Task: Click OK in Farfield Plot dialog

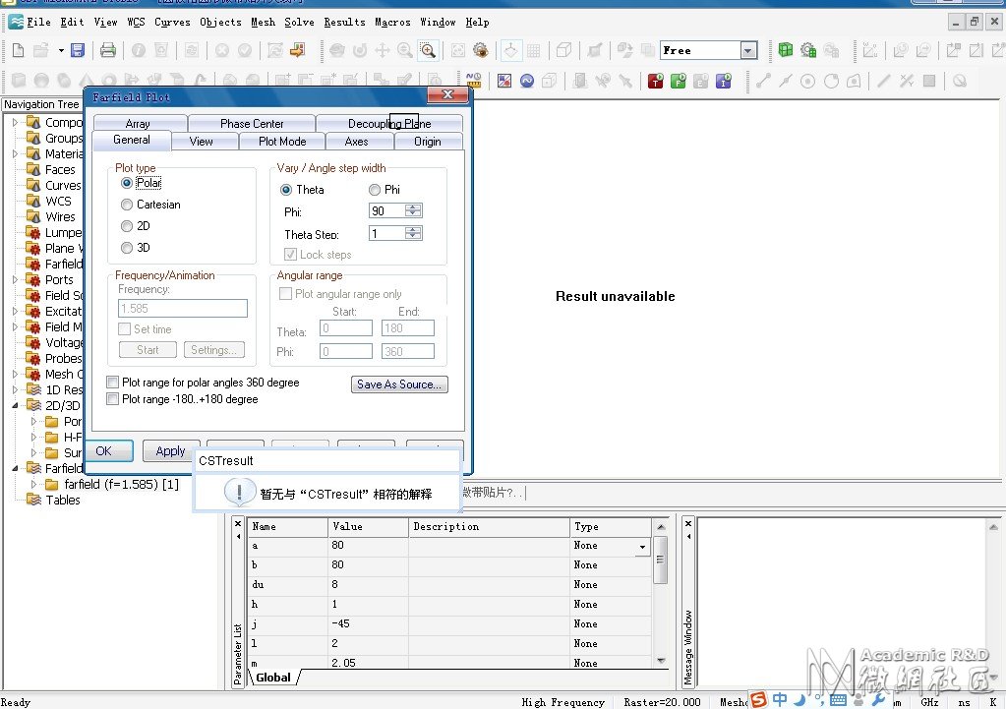Action: [x=109, y=451]
